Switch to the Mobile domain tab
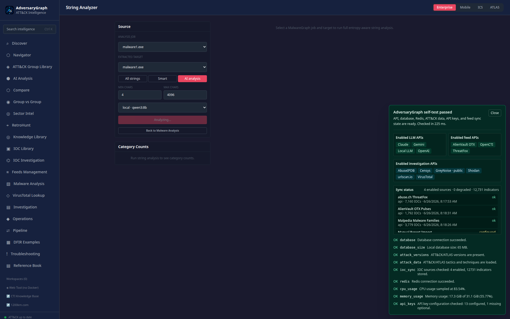 point(465,7)
